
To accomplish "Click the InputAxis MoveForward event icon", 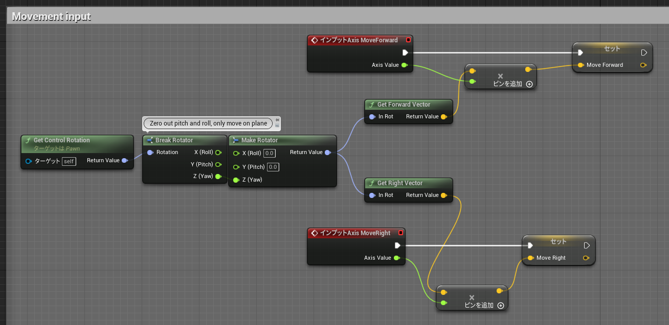I will tap(315, 40).
